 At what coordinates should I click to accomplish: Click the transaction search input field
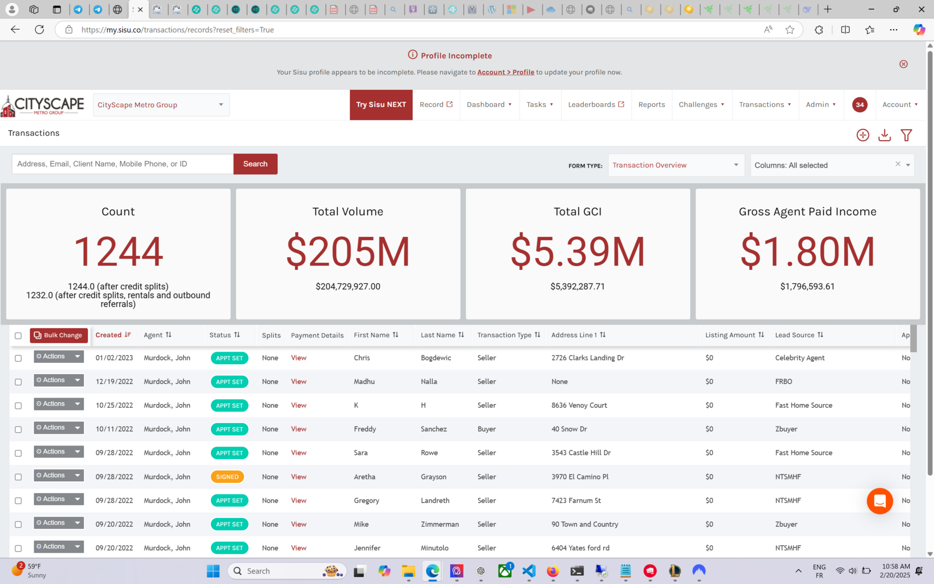[x=123, y=164]
